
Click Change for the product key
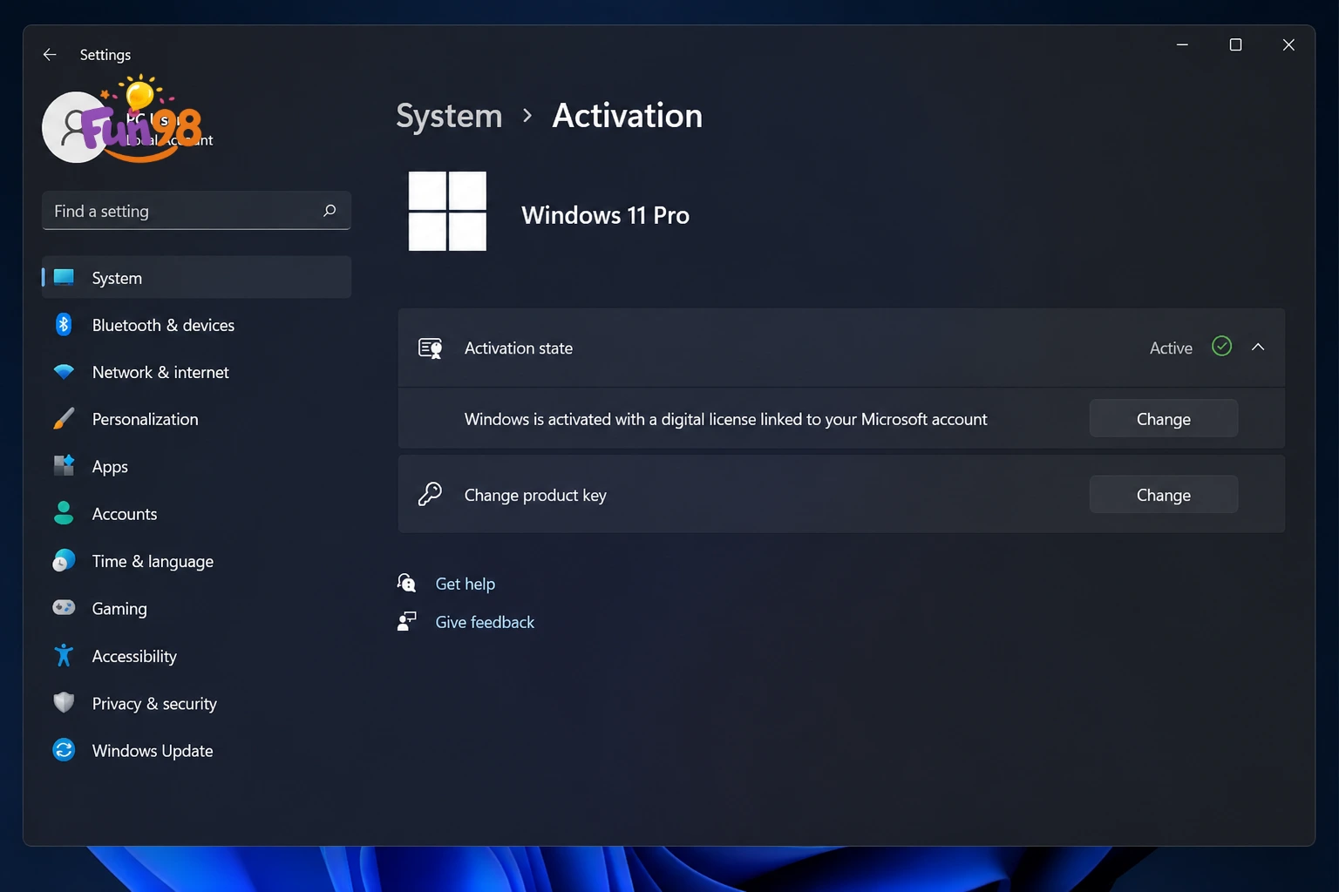click(x=1164, y=495)
